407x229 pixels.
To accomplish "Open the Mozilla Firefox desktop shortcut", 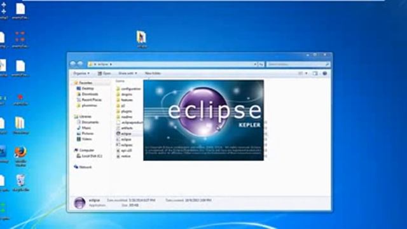I will coord(20,156).
